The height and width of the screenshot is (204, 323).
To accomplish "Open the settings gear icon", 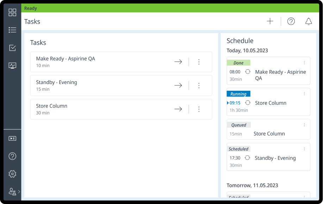I will tap(12, 174).
